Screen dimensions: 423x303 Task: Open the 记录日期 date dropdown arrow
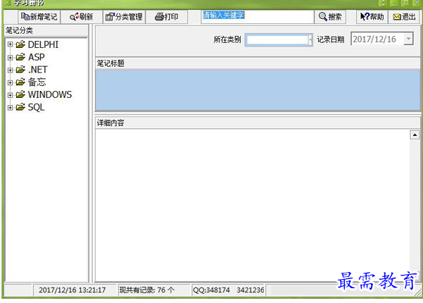pyautogui.click(x=408, y=39)
